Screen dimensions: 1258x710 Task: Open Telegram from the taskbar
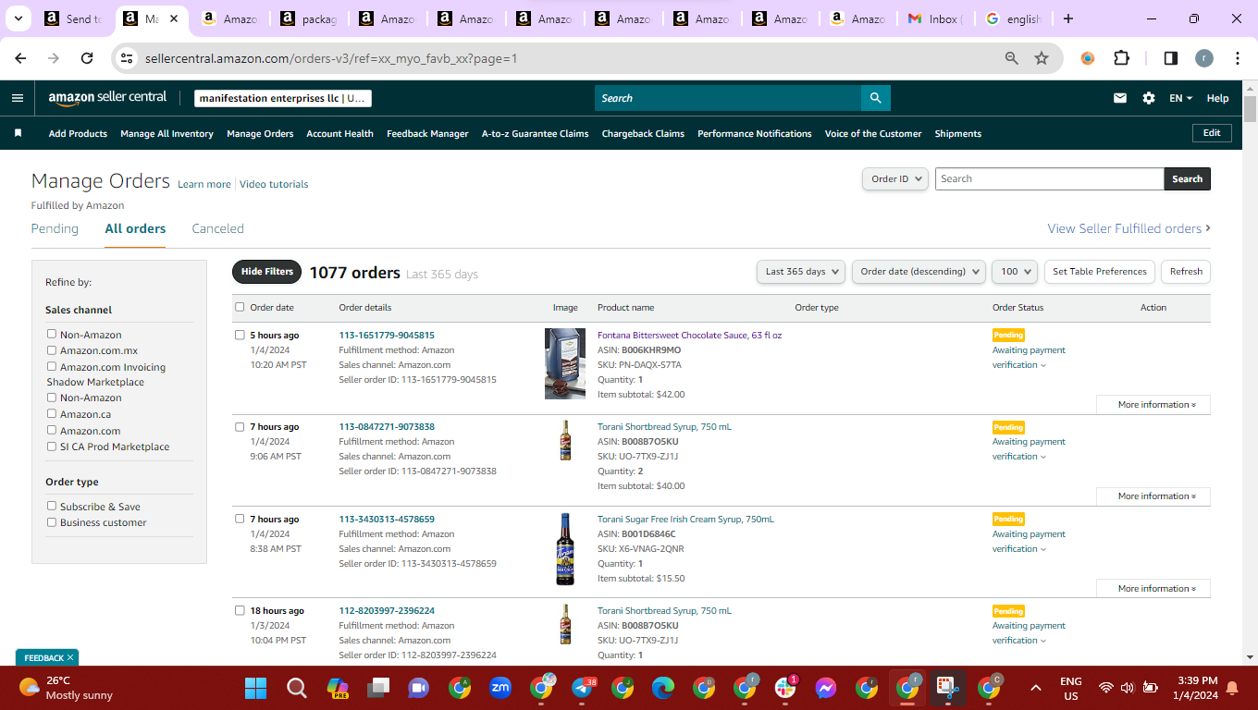click(x=583, y=688)
